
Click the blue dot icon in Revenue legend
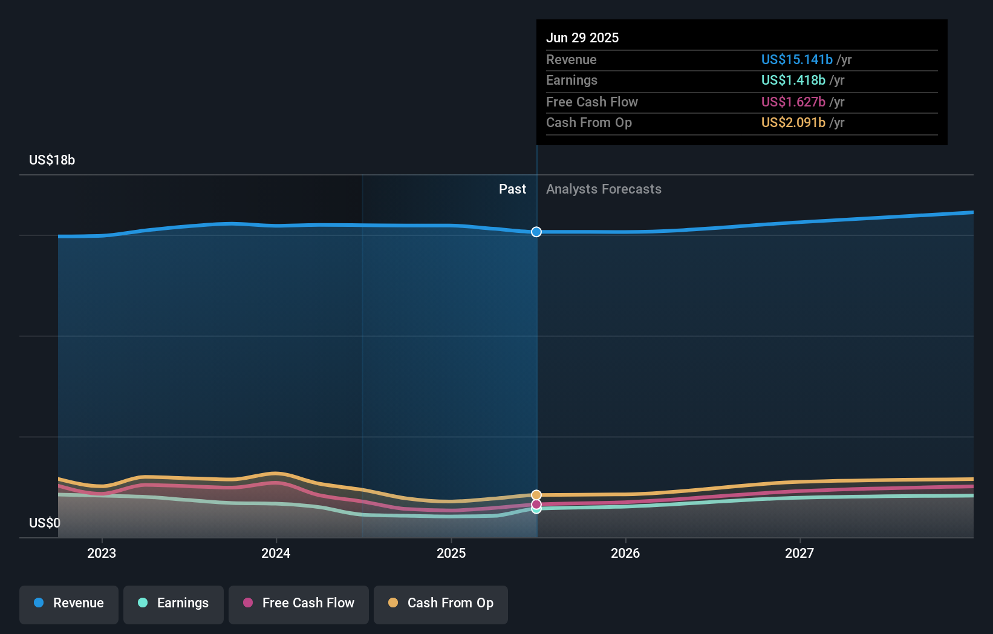click(38, 603)
